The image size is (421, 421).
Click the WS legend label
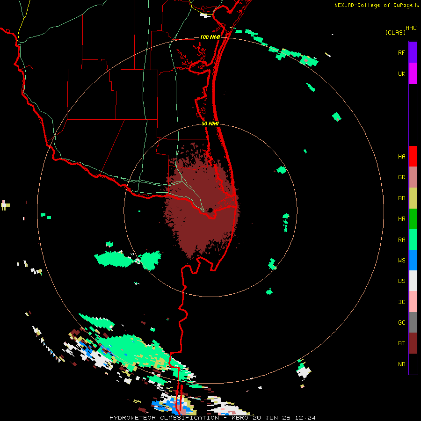401,260
